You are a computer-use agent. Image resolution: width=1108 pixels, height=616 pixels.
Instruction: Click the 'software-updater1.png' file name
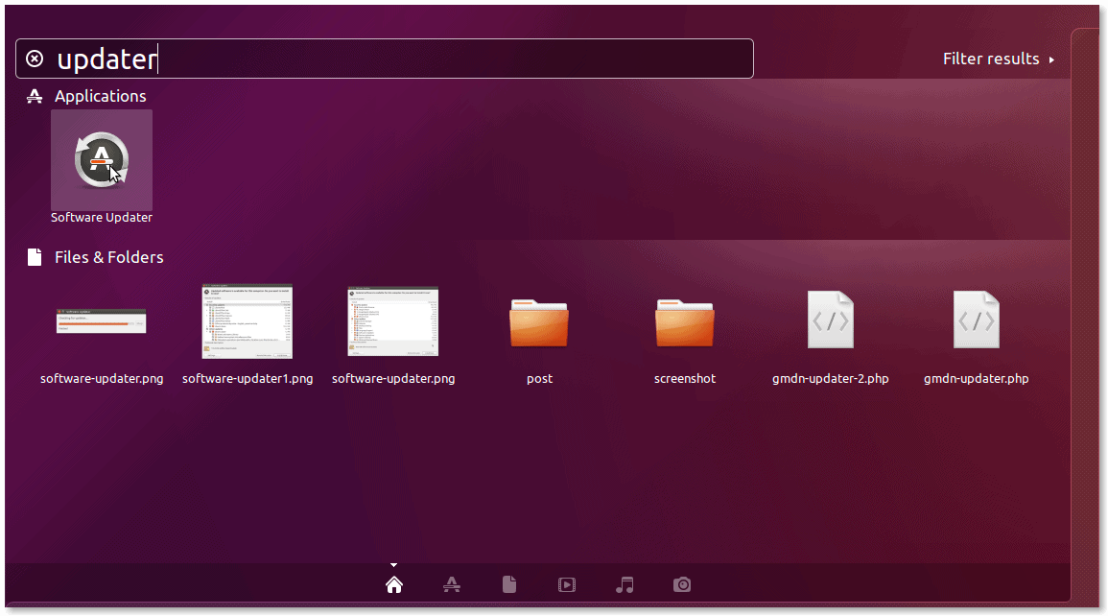point(248,379)
